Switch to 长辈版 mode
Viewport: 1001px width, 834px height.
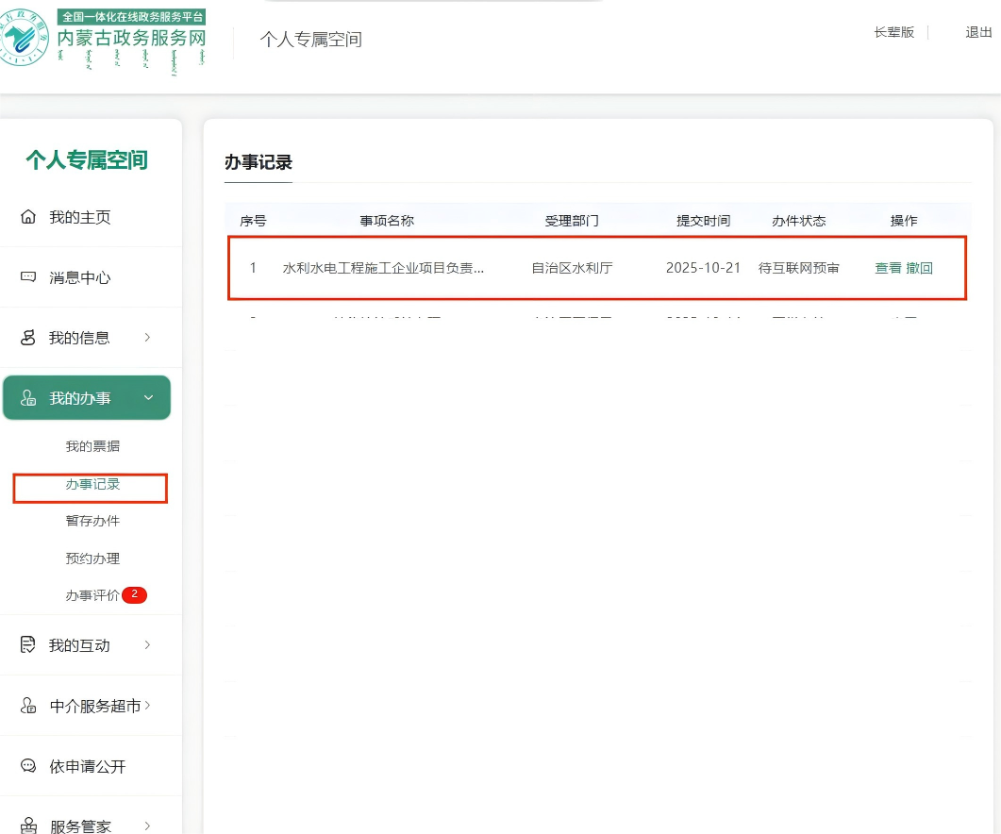[x=893, y=32]
